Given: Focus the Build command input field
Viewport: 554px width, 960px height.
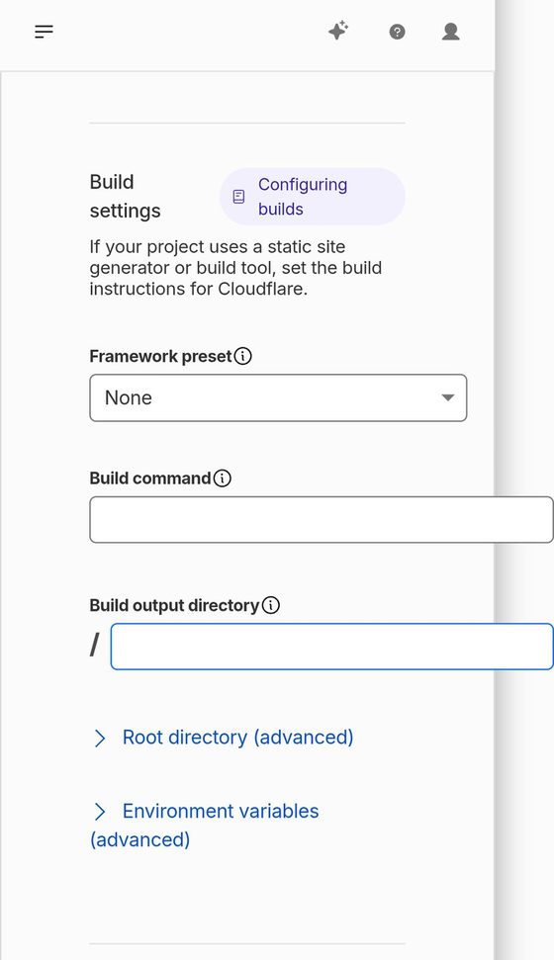Looking at the screenshot, I should 322,520.
